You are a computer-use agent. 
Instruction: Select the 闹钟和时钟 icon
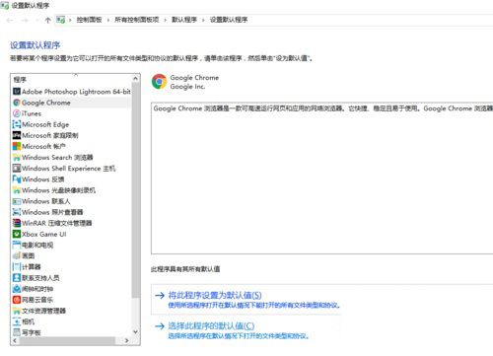click(x=17, y=289)
